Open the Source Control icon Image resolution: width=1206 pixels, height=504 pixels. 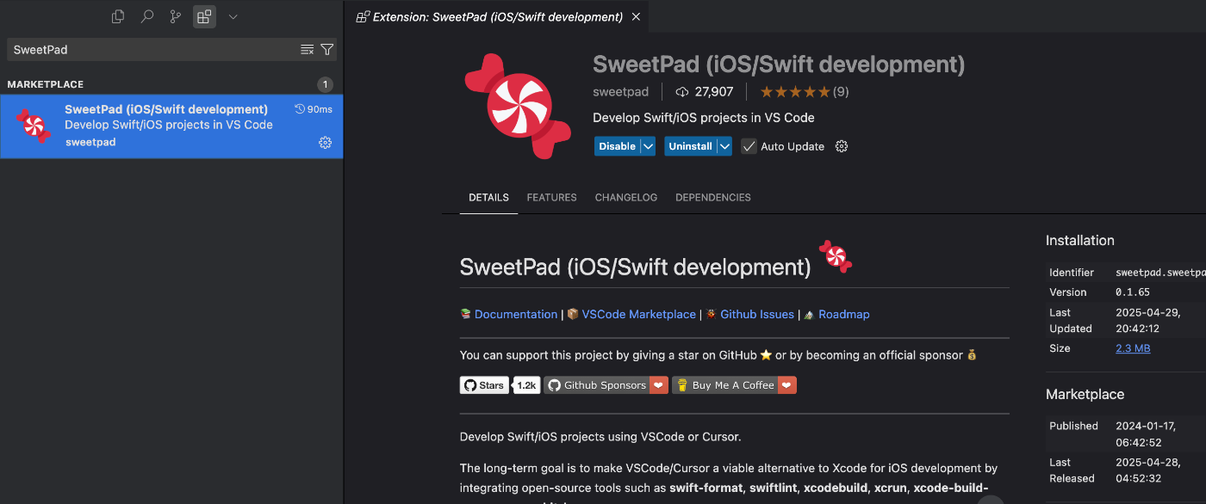tap(176, 16)
